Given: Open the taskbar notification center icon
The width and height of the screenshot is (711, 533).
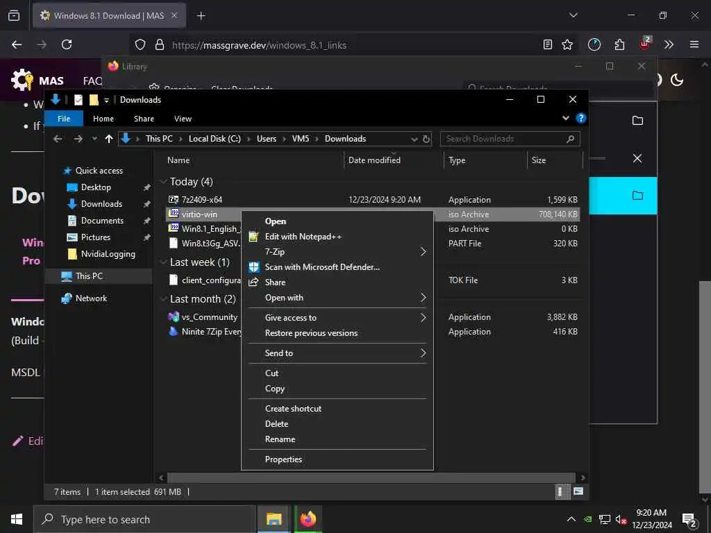Looking at the screenshot, I should (x=689, y=521).
